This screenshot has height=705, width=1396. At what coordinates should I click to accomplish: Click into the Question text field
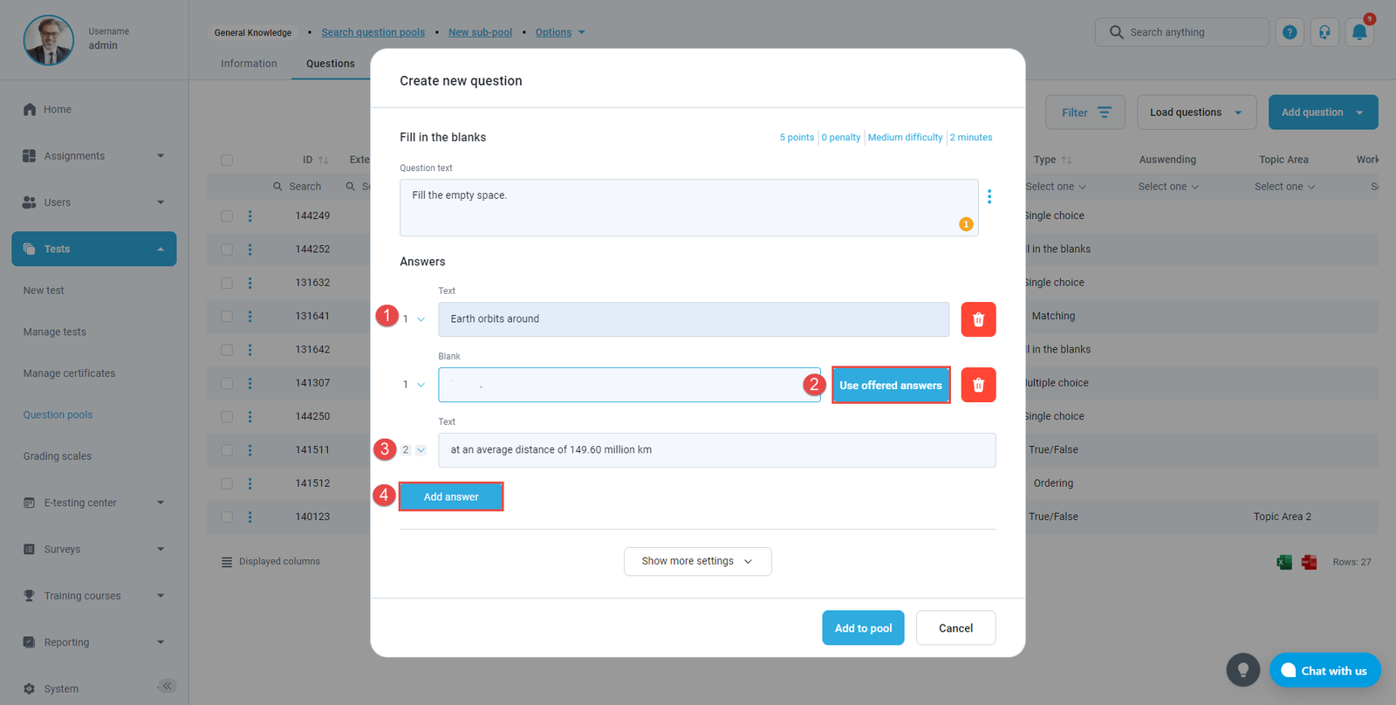click(x=681, y=208)
